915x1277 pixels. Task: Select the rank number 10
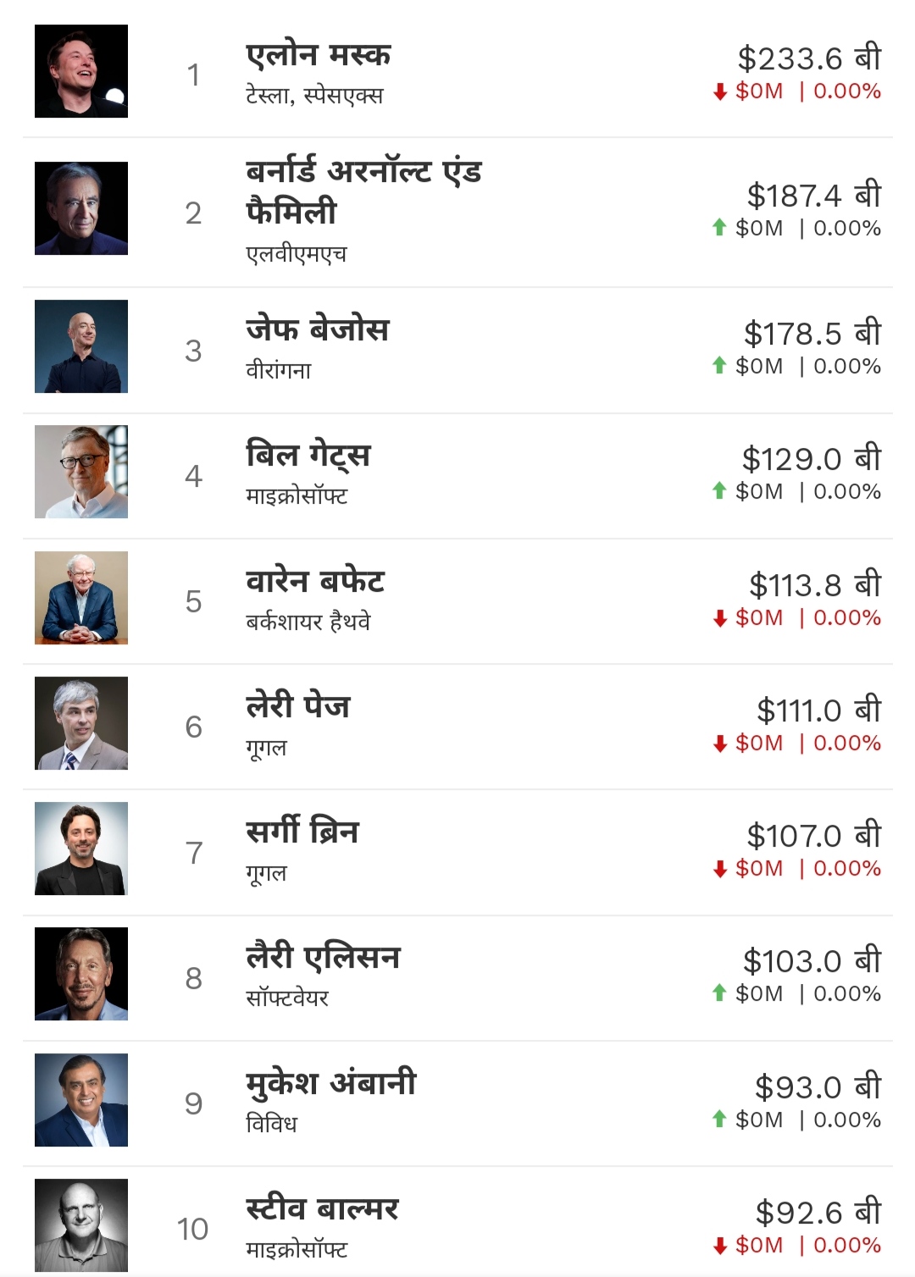point(193,1229)
